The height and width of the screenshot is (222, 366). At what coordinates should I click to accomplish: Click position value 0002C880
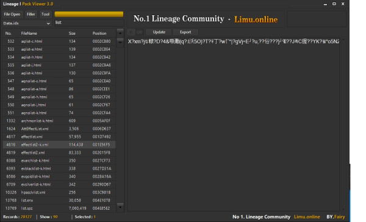point(101,41)
